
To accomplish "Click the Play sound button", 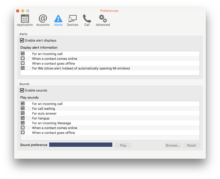I will tap(123, 145).
